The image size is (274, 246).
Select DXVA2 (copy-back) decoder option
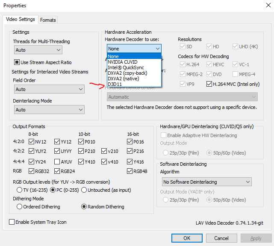134,73
